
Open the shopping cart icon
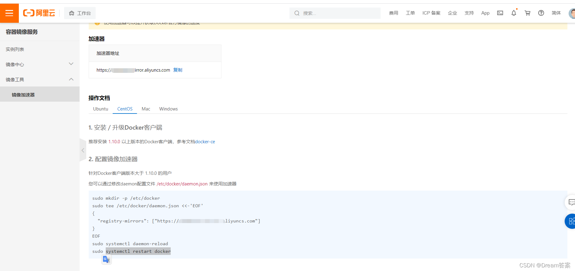click(x=527, y=13)
